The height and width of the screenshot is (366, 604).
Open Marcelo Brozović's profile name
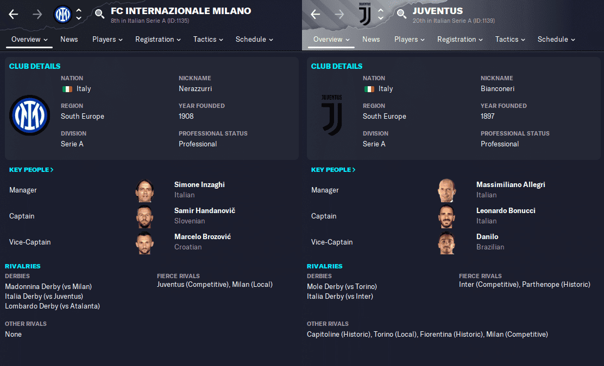coord(203,237)
